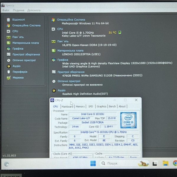Click the Socket 1528 FCBGA package field
177x177 pixels.
point(93,122)
